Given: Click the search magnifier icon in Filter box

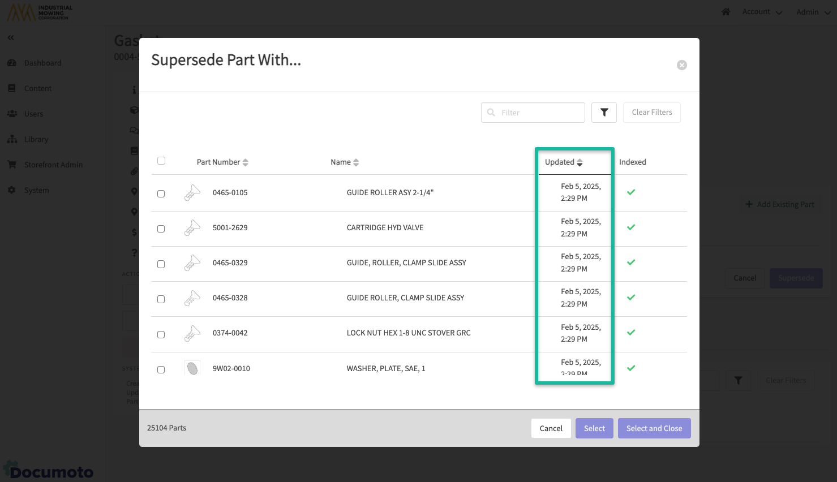Looking at the screenshot, I should click(x=491, y=113).
